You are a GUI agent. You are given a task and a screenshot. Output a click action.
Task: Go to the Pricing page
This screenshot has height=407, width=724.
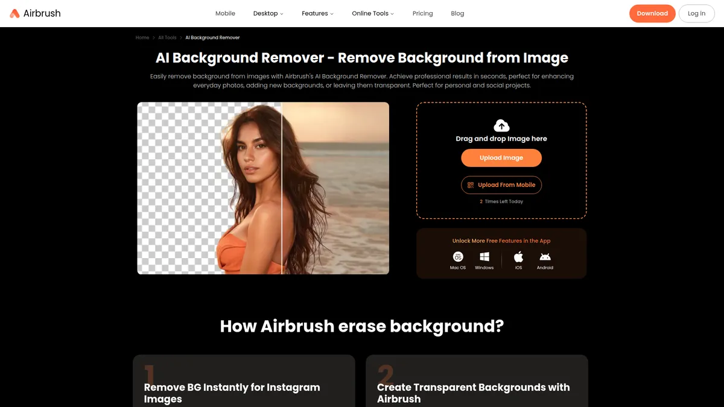(x=422, y=13)
